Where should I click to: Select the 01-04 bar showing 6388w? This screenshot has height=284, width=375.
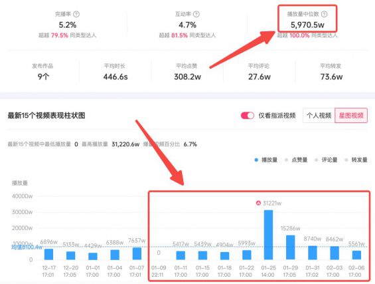[x=115, y=255]
